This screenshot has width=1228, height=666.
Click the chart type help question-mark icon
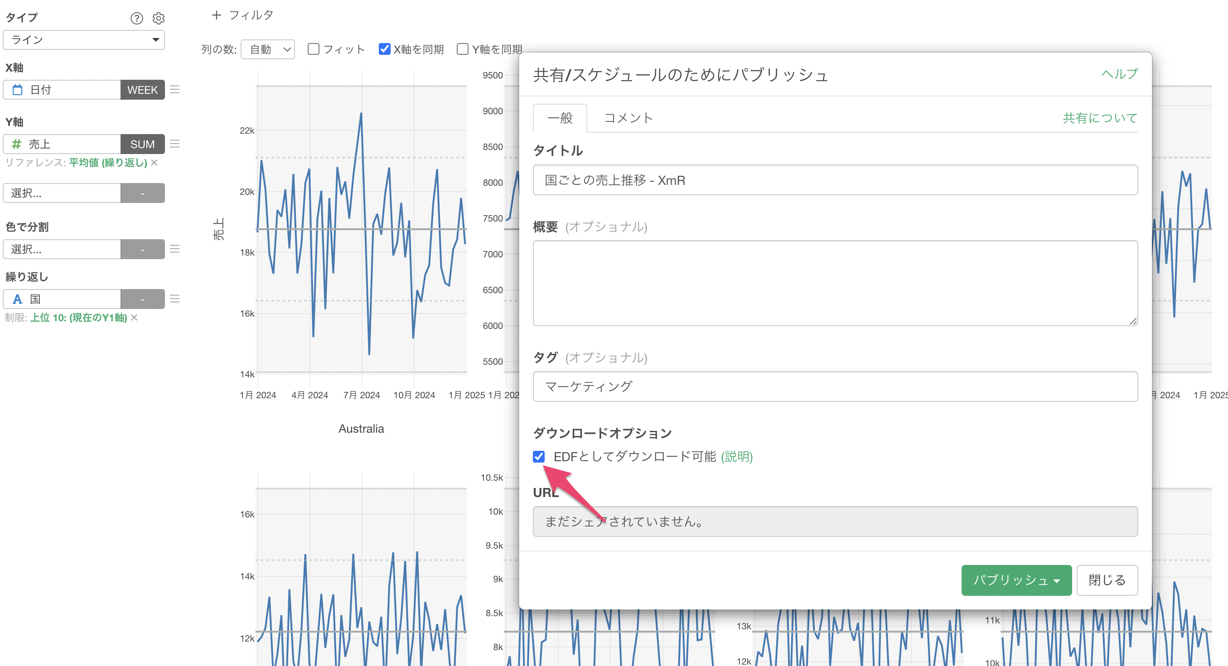point(136,18)
